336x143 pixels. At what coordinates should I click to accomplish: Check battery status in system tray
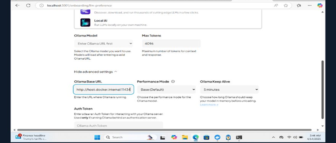pyautogui.click(x=301, y=137)
